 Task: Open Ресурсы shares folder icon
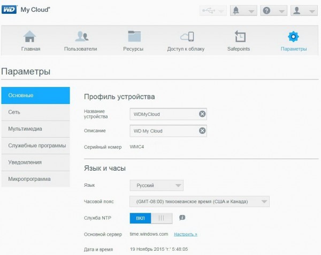(x=134, y=36)
